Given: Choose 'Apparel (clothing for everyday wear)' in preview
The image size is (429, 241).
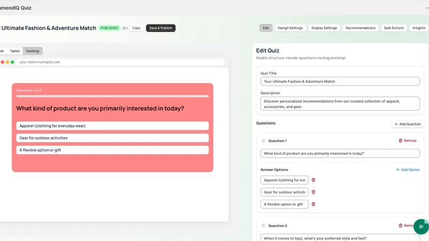Looking at the screenshot, I should (x=113, y=126).
